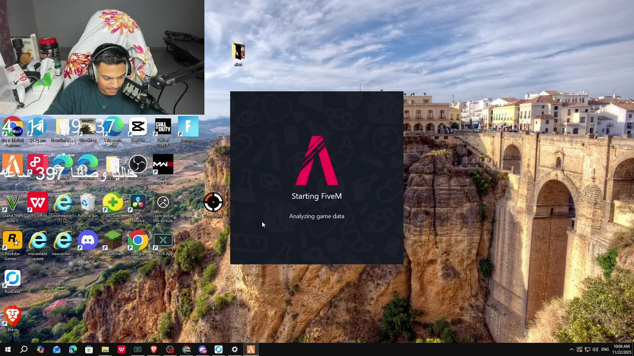Open File Explorer from the taskbar
Viewport: 634px width, 356px height.
[x=105, y=350]
